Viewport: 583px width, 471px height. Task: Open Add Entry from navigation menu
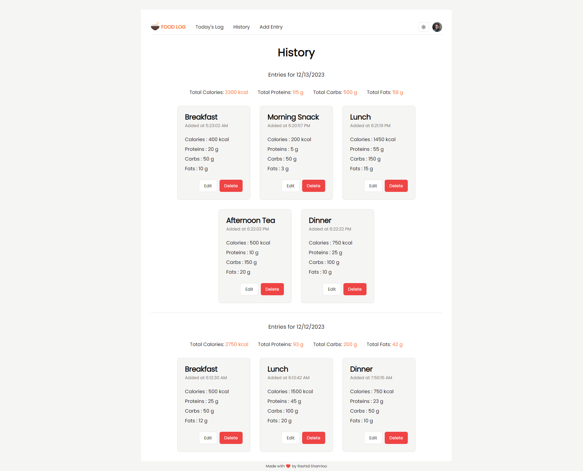coord(271,27)
